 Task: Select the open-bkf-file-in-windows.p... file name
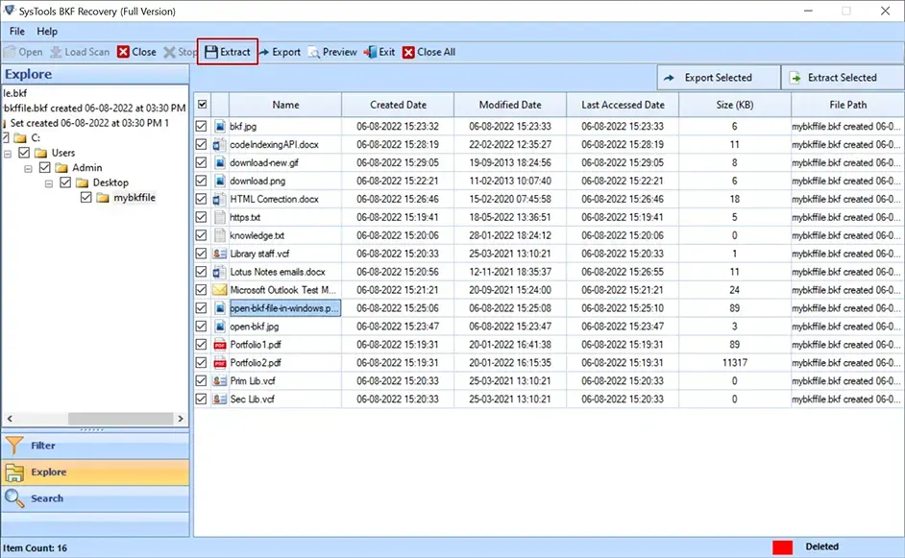tap(284, 308)
